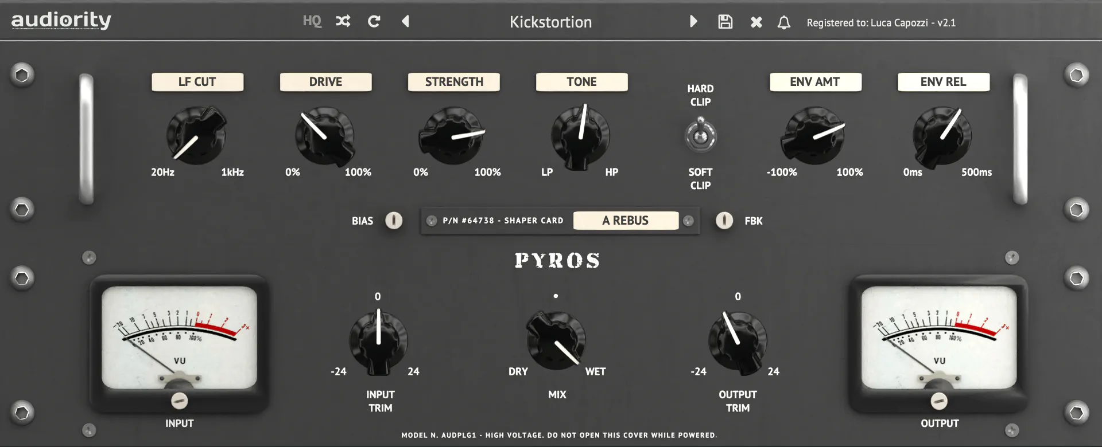Click the X delete preset icon

(x=756, y=22)
